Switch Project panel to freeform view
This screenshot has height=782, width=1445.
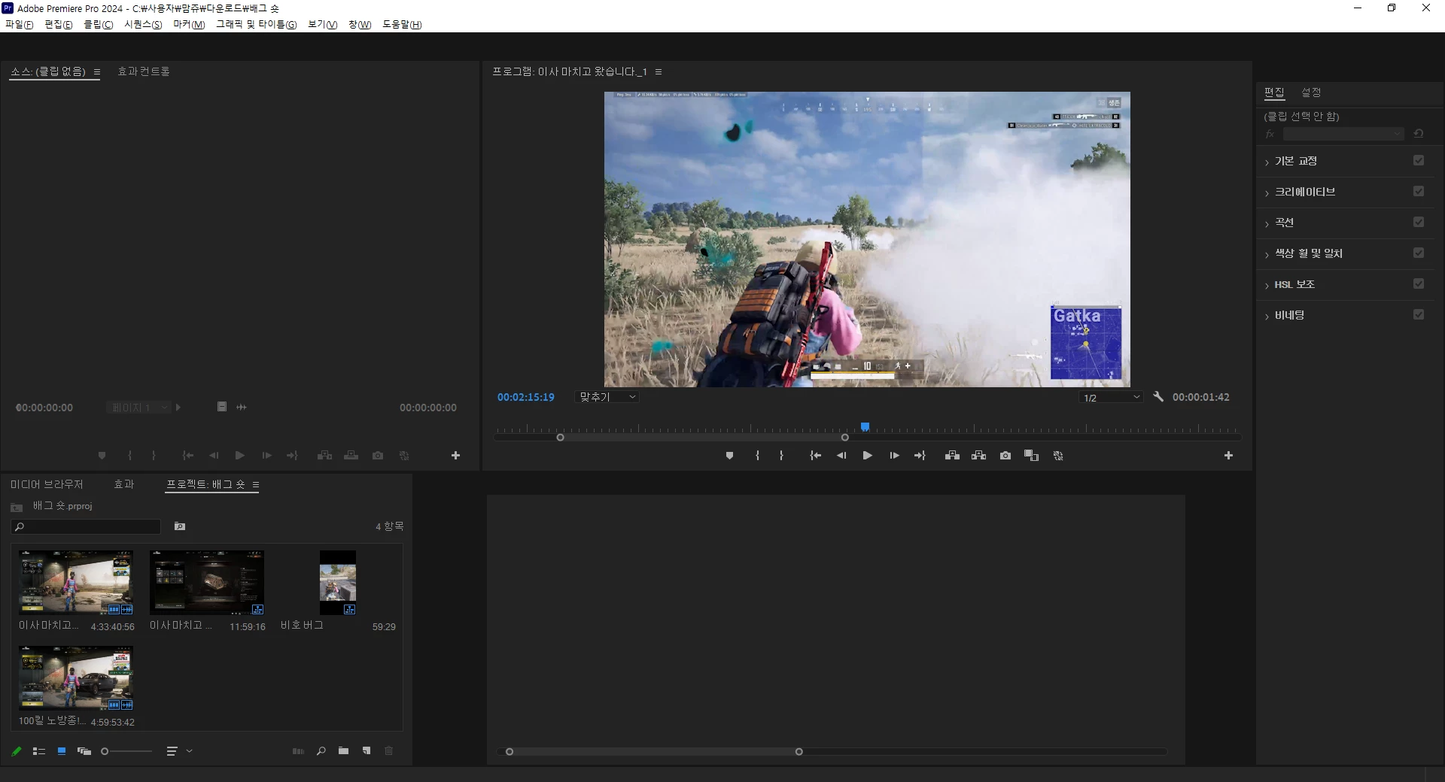coord(84,751)
